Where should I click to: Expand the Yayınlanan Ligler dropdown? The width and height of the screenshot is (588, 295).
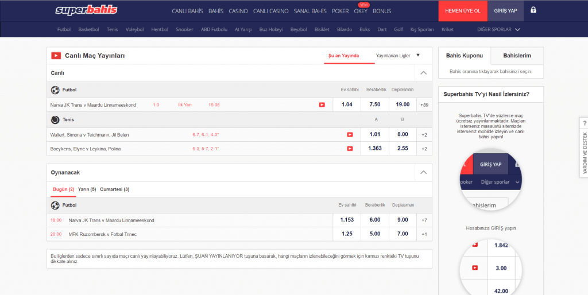pyautogui.click(x=398, y=56)
